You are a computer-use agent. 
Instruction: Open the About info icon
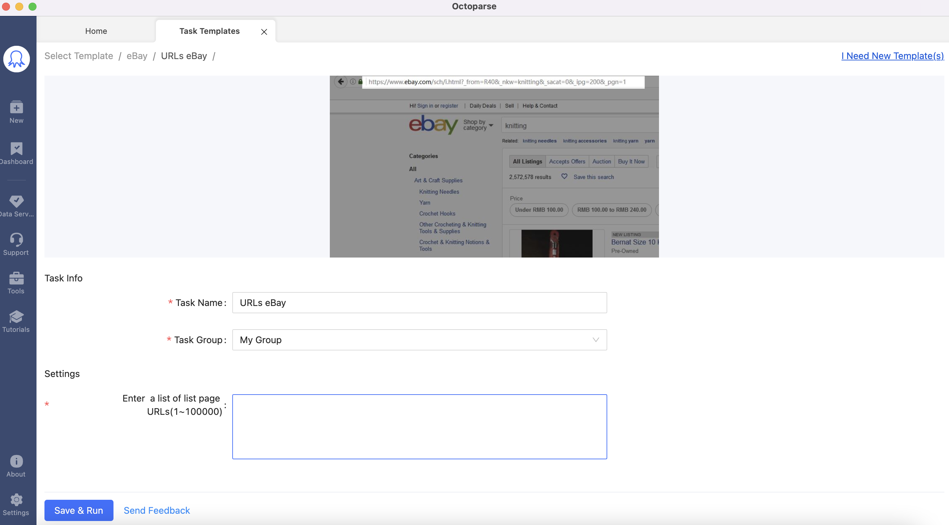16,466
